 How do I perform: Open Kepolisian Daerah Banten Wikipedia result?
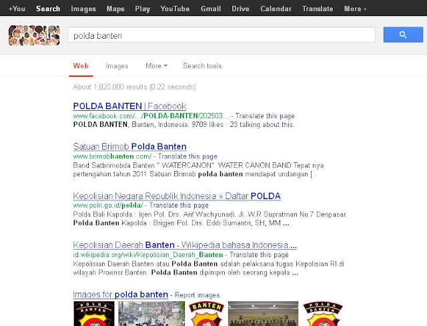pyautogui.click(x=185, y=244)
